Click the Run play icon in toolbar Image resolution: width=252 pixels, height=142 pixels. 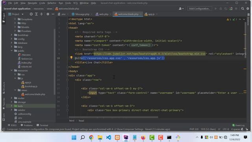pos(216,9)
